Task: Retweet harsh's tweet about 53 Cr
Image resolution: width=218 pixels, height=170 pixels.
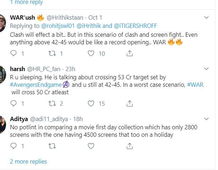Action: pos(52,104)
